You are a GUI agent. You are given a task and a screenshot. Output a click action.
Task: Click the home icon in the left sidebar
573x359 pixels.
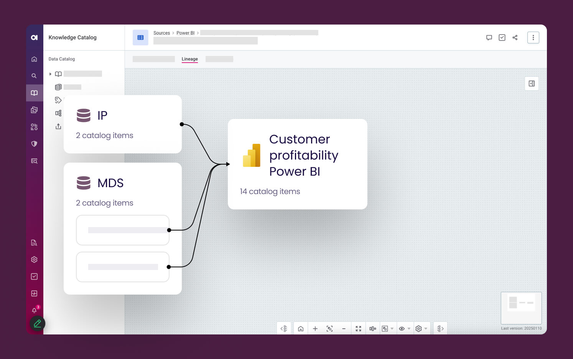pos(34,59)
